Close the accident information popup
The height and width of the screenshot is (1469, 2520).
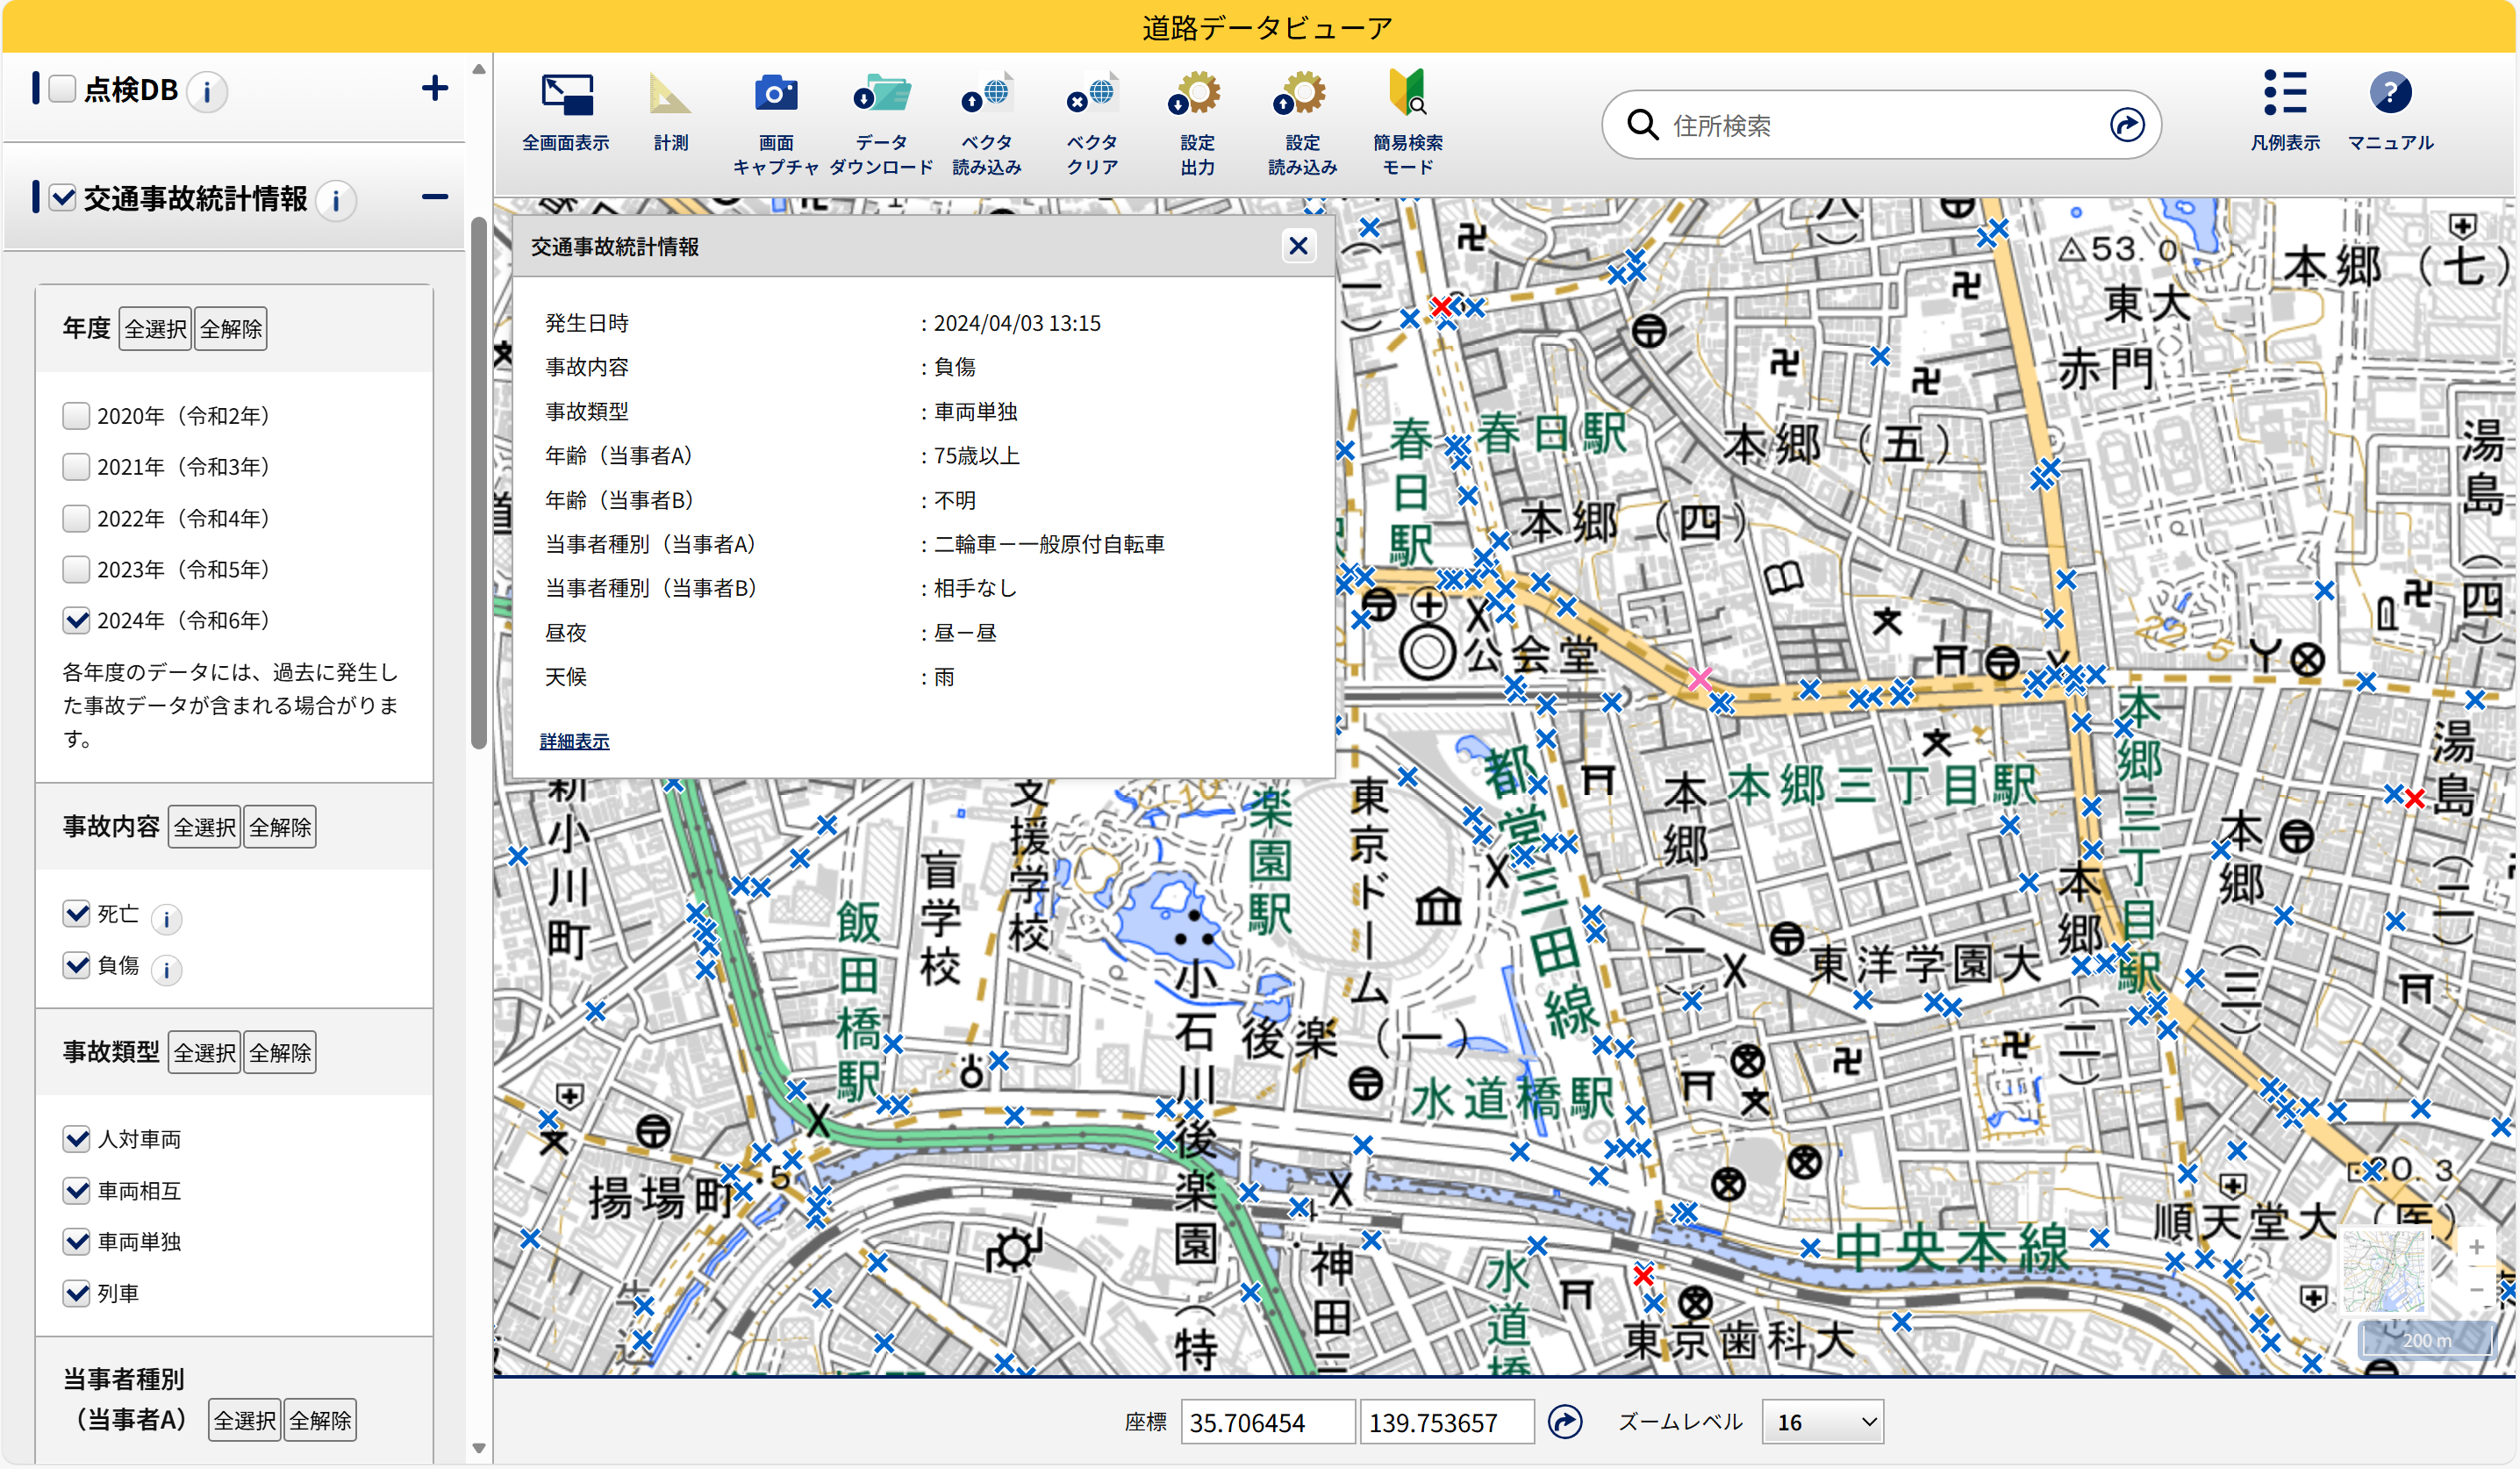click(x=1298, y=246)
